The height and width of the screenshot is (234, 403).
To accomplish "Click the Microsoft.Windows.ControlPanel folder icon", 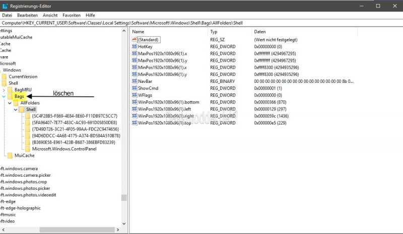I will click(28, 149).
